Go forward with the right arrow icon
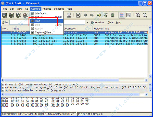 click(92, 15)
